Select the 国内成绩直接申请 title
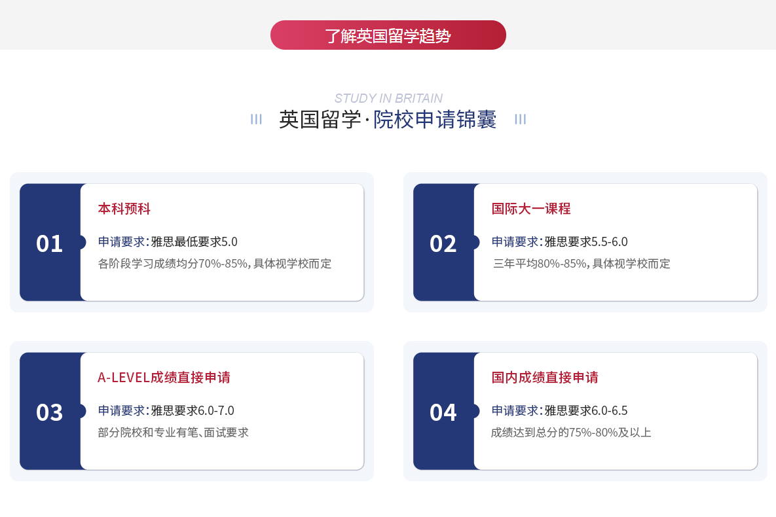 (x=545, y=378)
